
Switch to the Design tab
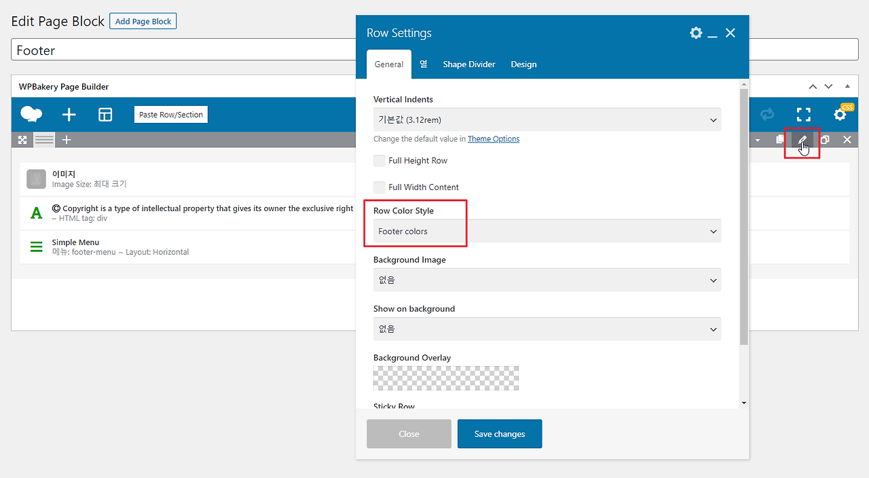point(523,64)
